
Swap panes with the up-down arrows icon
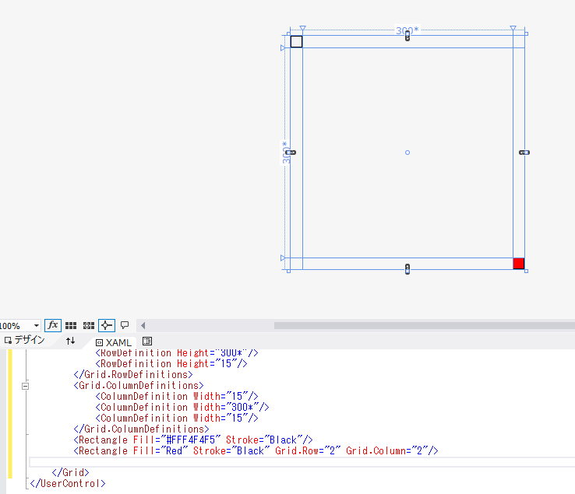(70, 341)
